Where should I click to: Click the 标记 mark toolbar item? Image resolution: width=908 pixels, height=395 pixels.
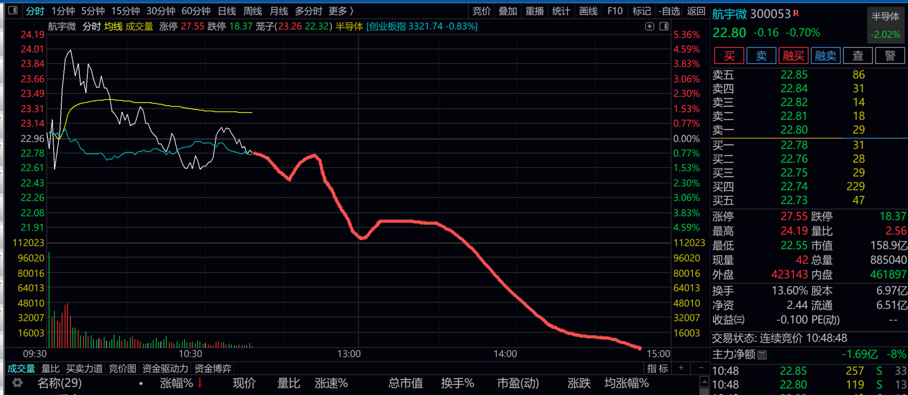pyautogui.click(x=641, y=11)
